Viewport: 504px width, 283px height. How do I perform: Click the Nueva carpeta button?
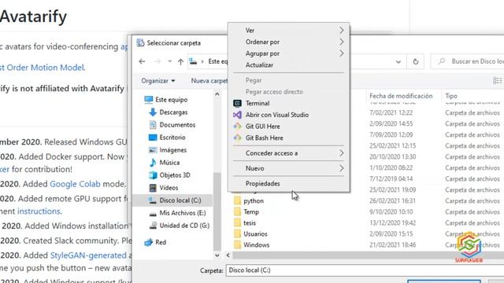click(x=209, y=81)
